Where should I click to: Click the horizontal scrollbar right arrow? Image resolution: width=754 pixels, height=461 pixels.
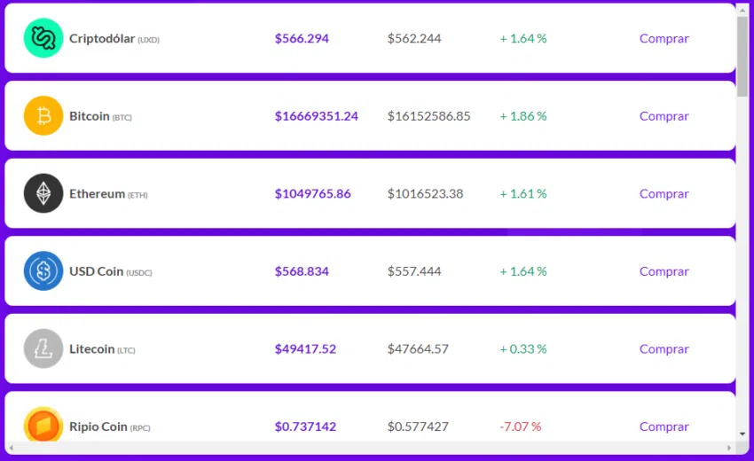(729, 448)
